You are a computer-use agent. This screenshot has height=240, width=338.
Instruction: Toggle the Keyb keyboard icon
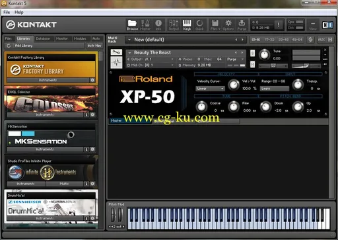click(187, 25)
